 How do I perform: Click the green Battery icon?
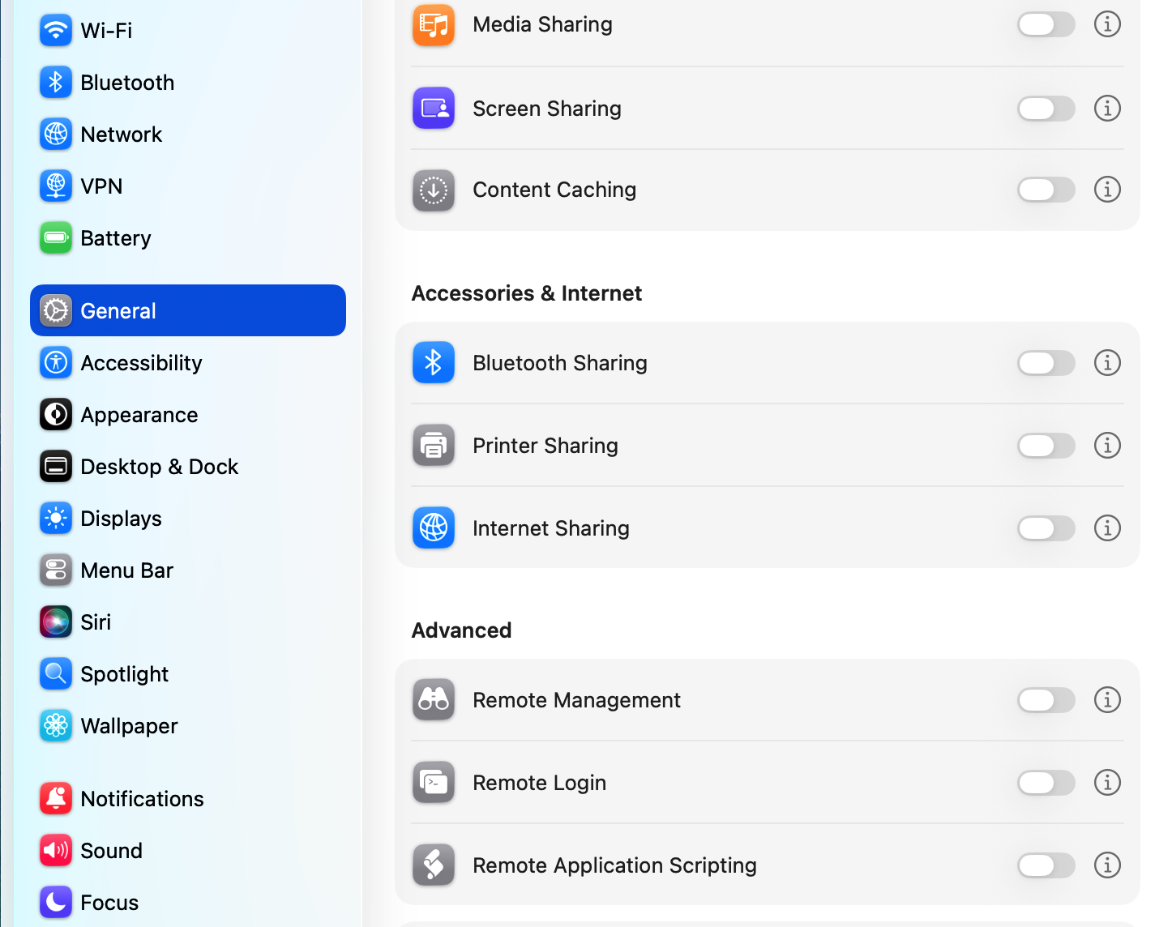pyautogui.click(x=55, y=238)
